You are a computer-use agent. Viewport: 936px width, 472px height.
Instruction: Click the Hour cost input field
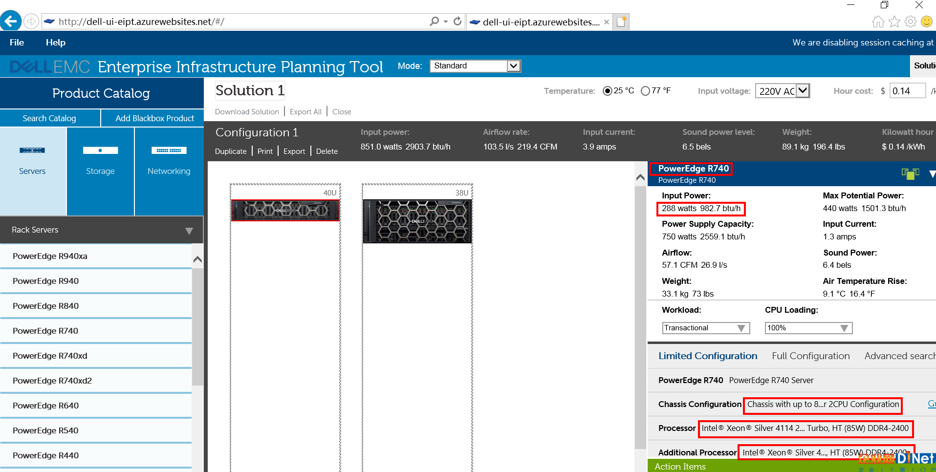[907, 91]
